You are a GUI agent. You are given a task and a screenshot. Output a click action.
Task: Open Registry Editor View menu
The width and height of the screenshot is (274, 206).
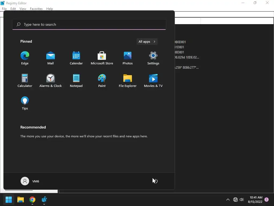[23, 9]
